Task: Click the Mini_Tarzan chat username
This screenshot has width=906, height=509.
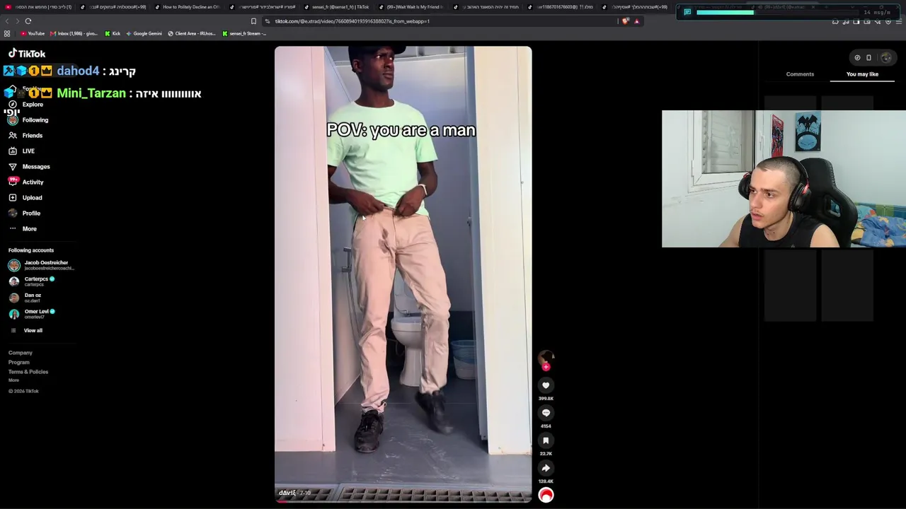Action: tap(91, 93)
